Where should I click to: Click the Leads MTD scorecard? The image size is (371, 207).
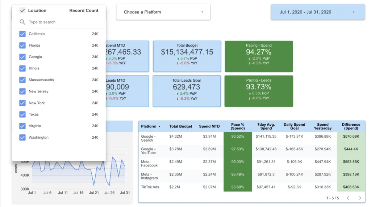(x=127, y=91)
